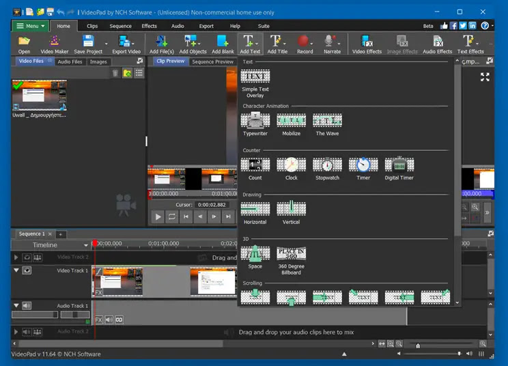Open a project with the Open icon

24,44
